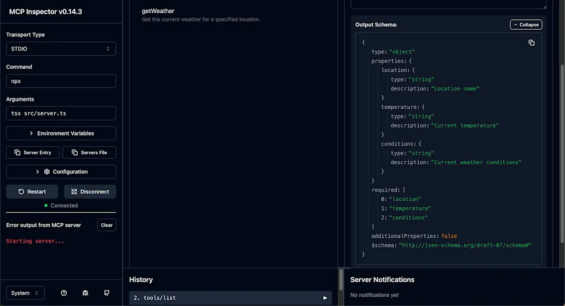This screenshot has width=565, height=306.
Task: Collapse the temperature object in schema
Action: [403, 108]
